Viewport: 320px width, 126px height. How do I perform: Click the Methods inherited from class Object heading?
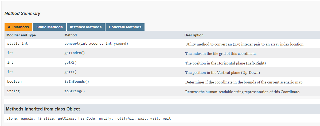point(43,109)
